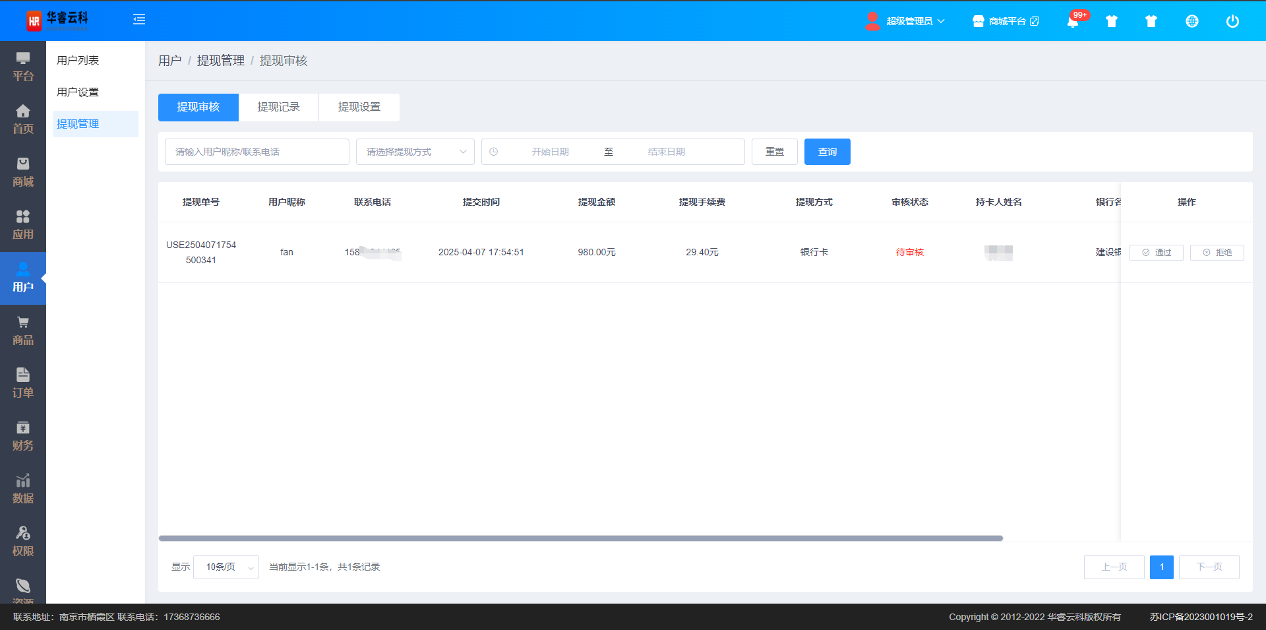
Task: Open 财务 finance section in sidebar
Action: pyautogui.click(x=23, y=436)
